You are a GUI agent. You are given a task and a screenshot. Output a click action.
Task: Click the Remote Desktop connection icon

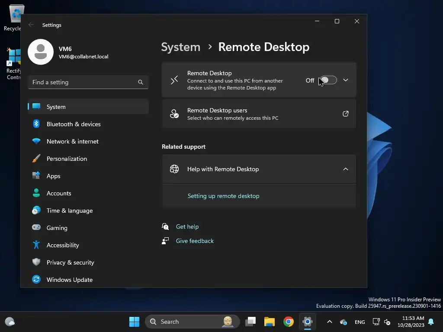[x=174, y=80]
